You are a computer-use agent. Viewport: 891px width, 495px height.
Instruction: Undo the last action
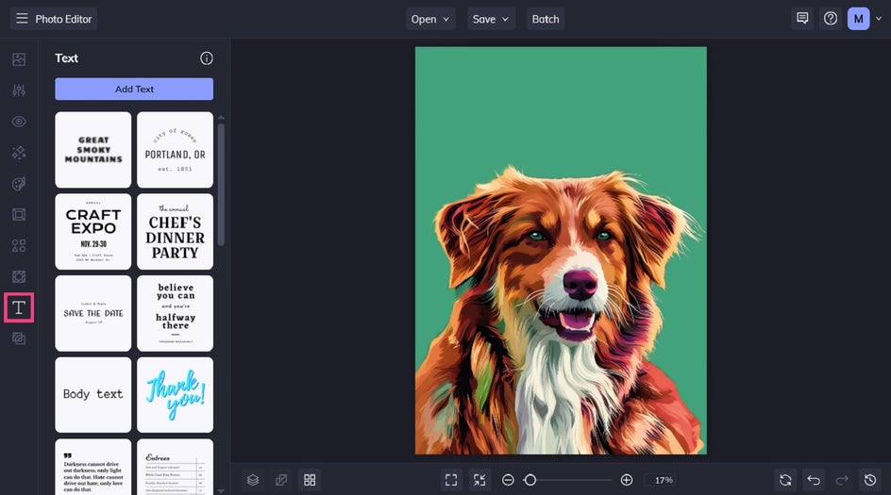point(814,480)
